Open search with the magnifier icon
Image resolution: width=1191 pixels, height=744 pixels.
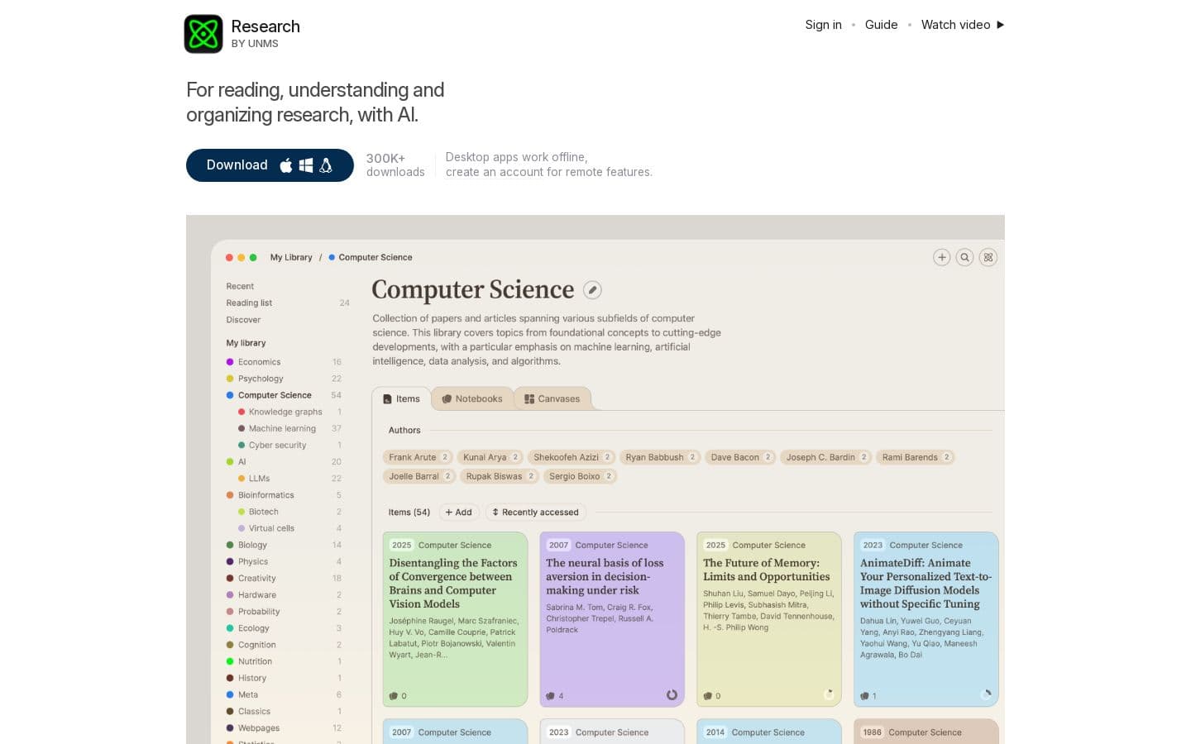click(x=964, y=258)
